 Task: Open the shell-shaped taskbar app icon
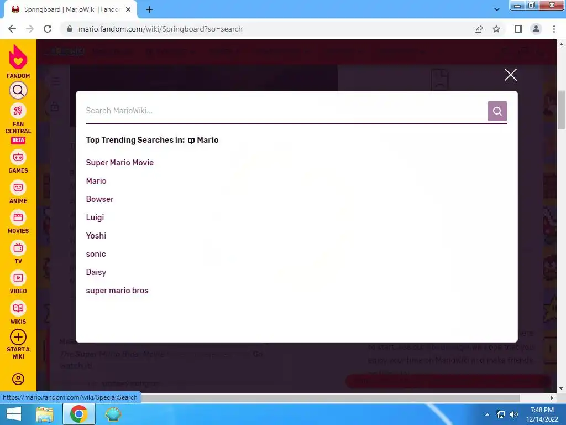click(113, 414)
